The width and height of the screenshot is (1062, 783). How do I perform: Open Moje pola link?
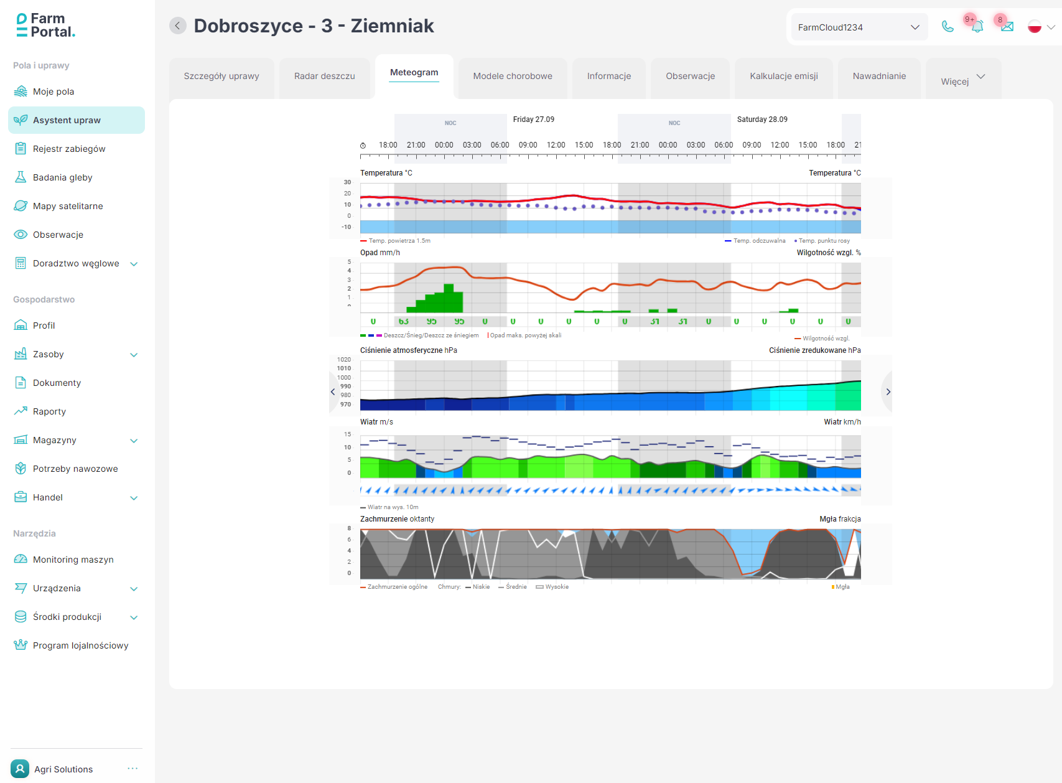[x=54, y=91]
